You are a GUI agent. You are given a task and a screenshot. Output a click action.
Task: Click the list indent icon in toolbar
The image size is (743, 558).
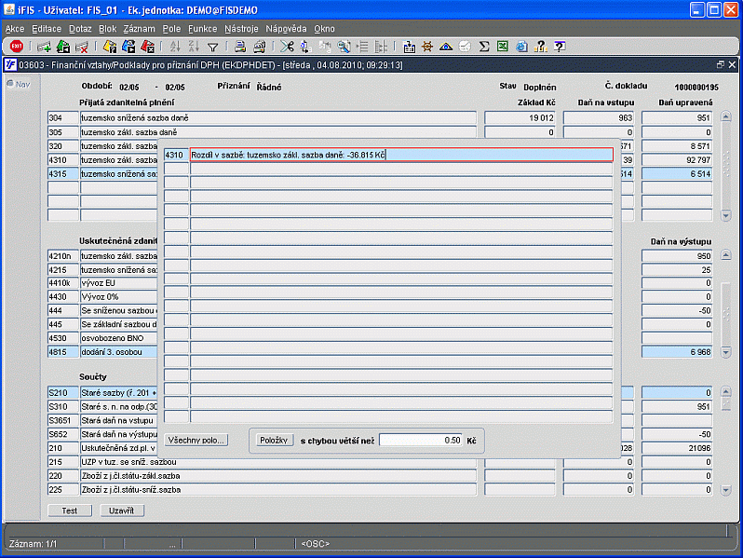pyautogui.click(x=362, y=47)
